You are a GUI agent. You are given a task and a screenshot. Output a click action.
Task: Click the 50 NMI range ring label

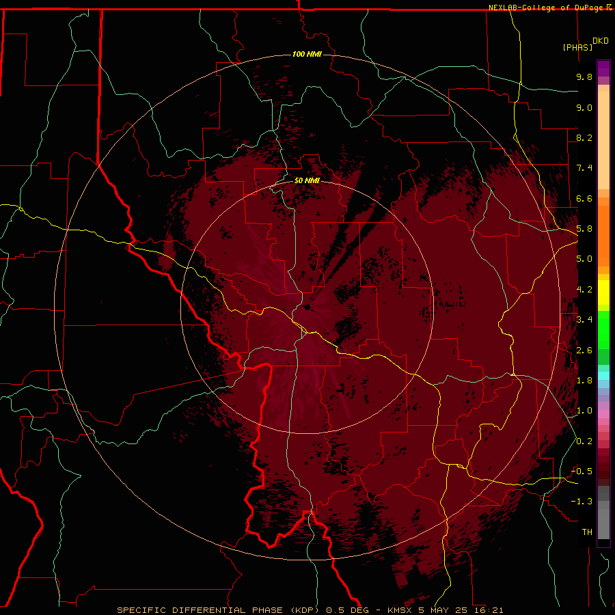pyautogui.click(x=307, y=180)
